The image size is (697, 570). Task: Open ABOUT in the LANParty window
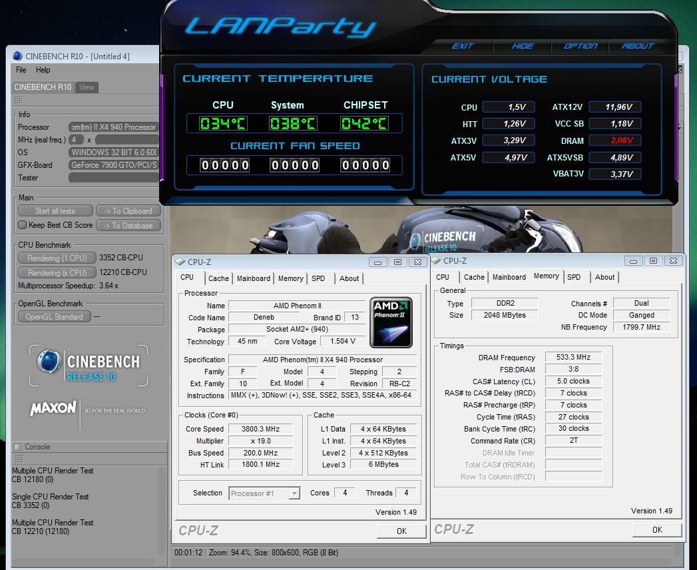tap(638, 46)
